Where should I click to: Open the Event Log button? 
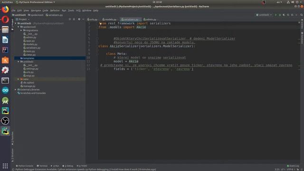(293, 166)
